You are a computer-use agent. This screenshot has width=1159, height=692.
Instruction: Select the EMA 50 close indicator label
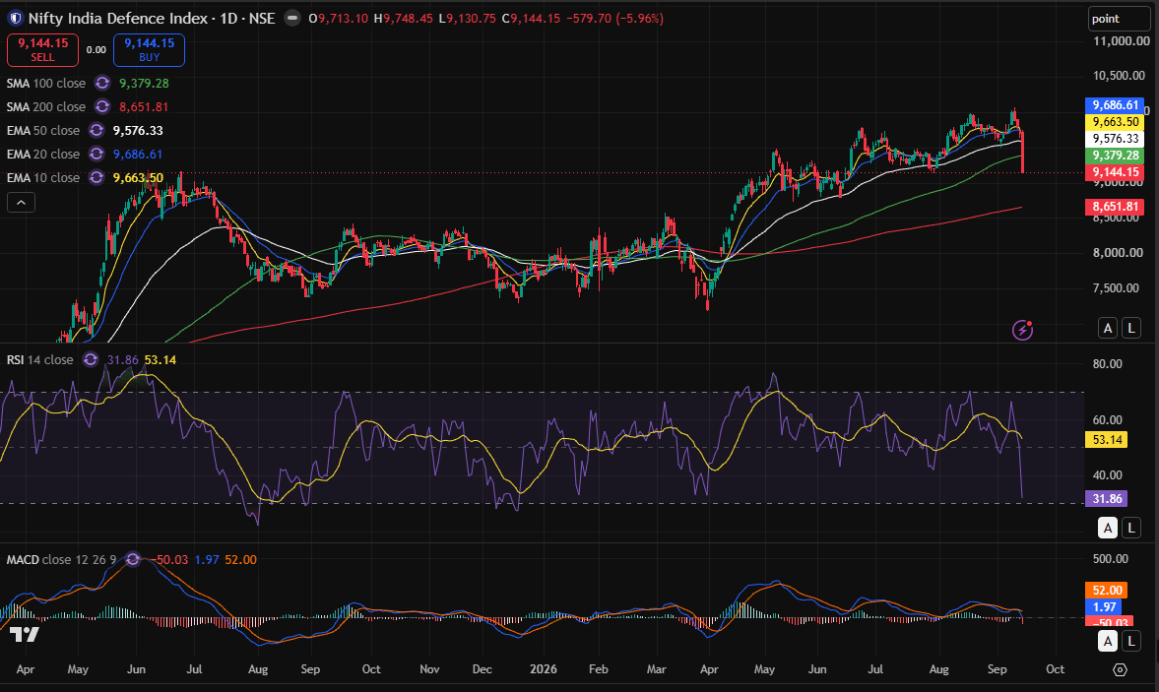point(43,131)
